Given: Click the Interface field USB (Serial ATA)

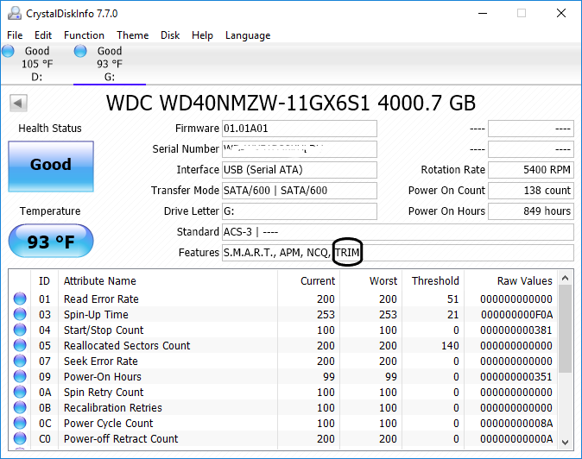Looking at the screenshot, I should (x=299, y=170).
